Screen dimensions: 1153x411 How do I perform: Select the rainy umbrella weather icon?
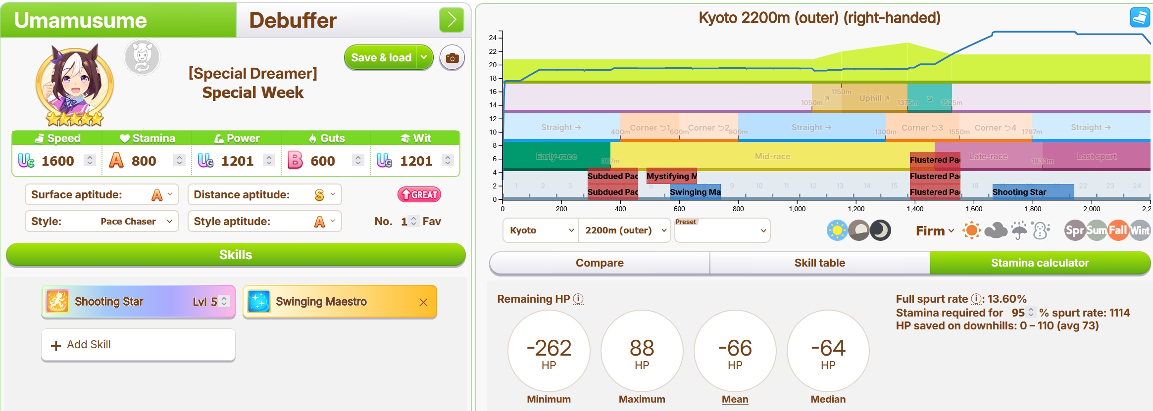click(x=1019, y=230)
